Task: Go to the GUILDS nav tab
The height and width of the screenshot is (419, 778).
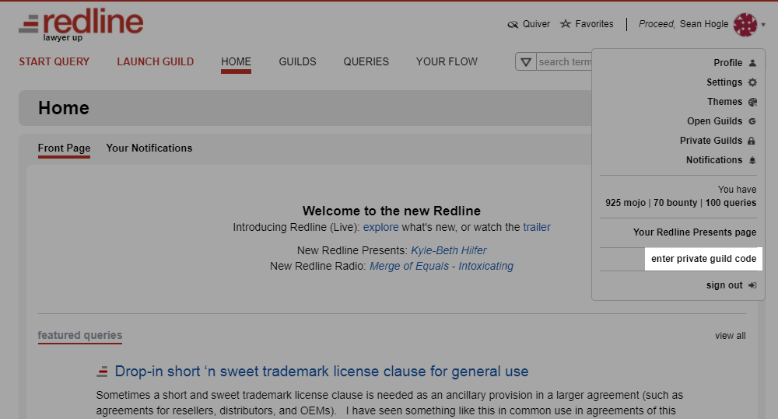Action: (x=297, y=62)
